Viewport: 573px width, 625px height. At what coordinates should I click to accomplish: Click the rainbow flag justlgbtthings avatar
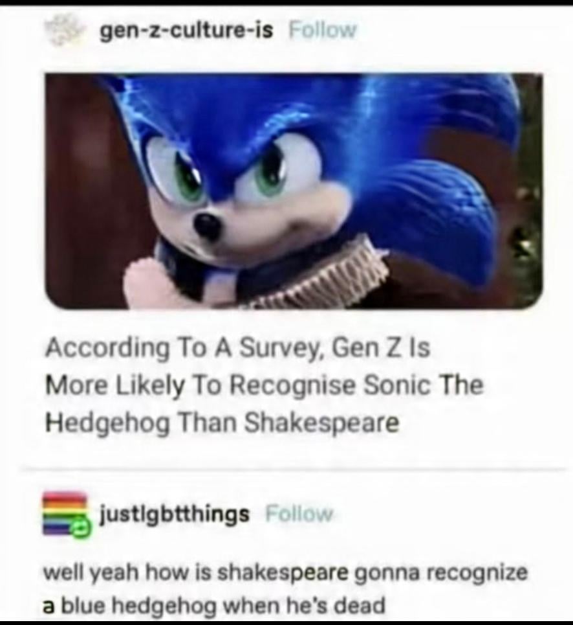tap(65, 512)
